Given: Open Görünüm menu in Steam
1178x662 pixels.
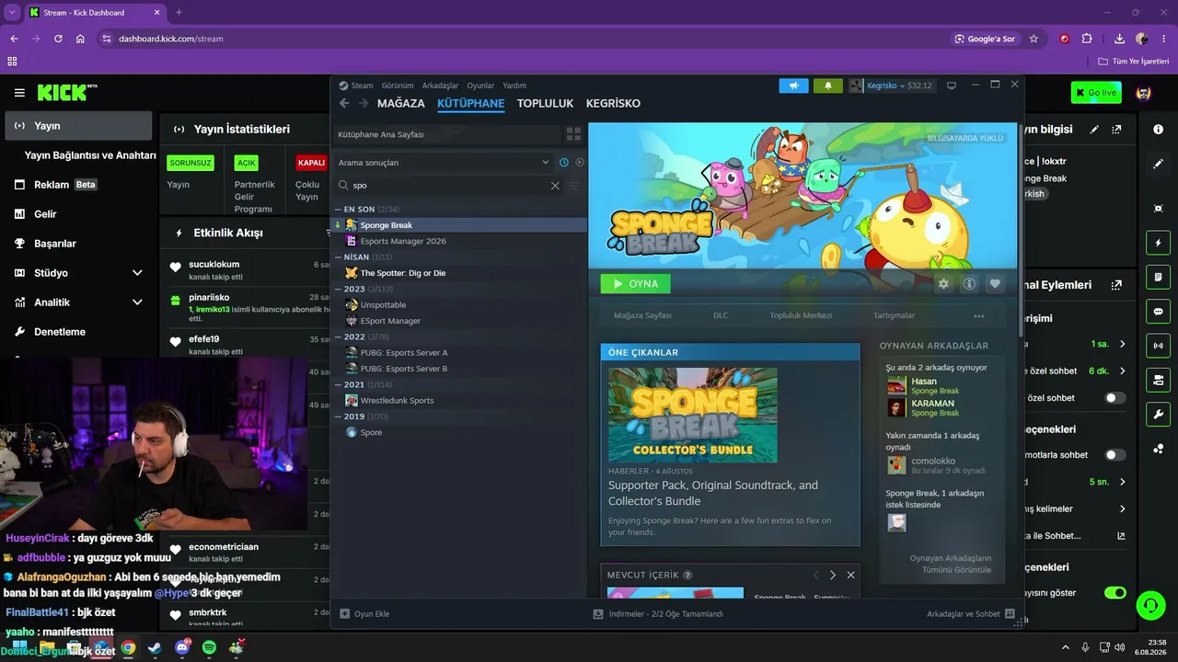Looking at the screenshot, I should pos(398,86).
